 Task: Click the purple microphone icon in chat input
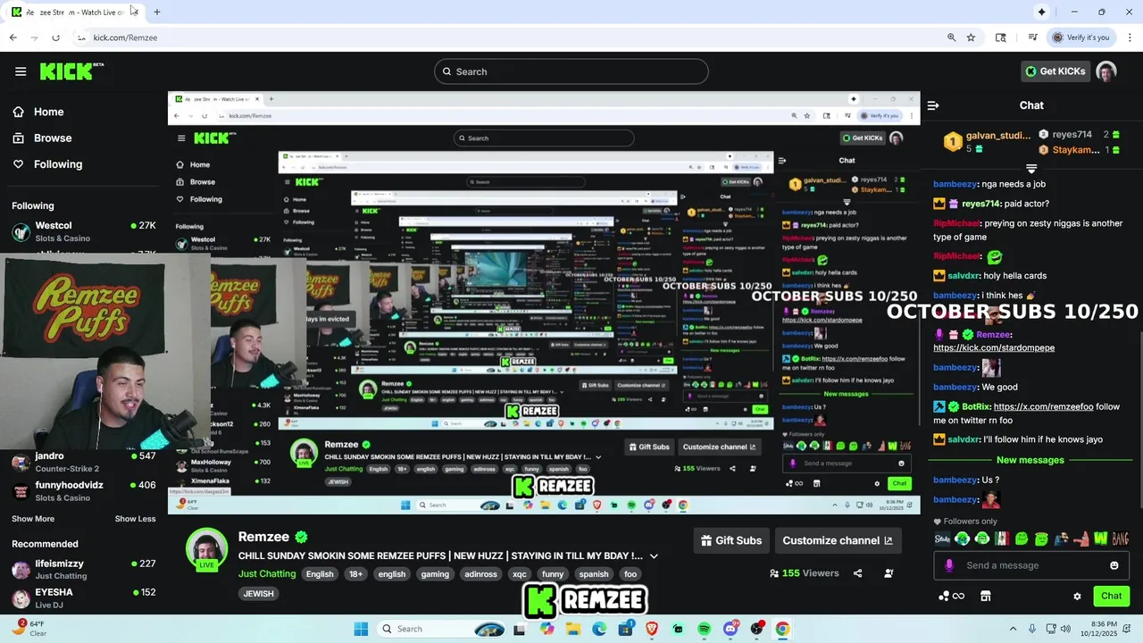tap(949, 565)
